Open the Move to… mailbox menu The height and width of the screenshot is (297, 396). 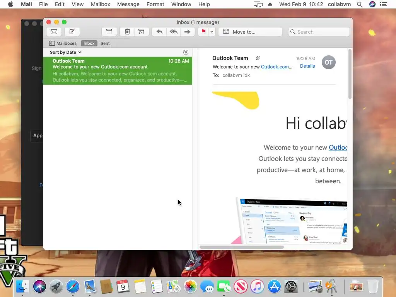click(250, 32)
